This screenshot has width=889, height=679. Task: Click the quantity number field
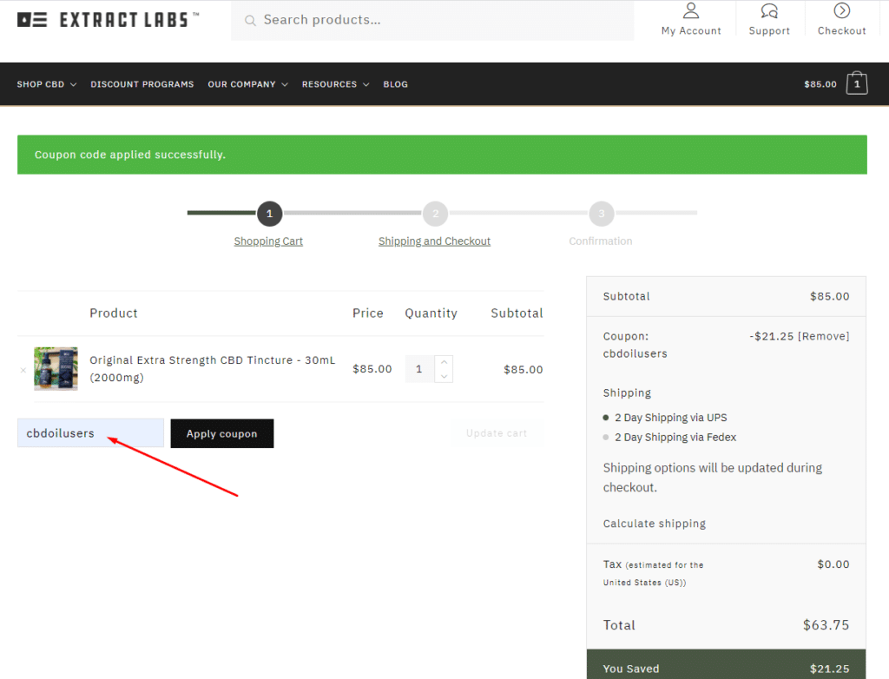click(419, 369)
